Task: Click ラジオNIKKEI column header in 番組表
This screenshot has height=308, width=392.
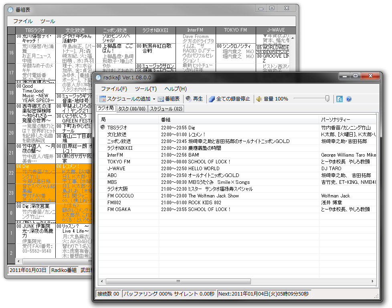Action: click(x=155, y=30)
